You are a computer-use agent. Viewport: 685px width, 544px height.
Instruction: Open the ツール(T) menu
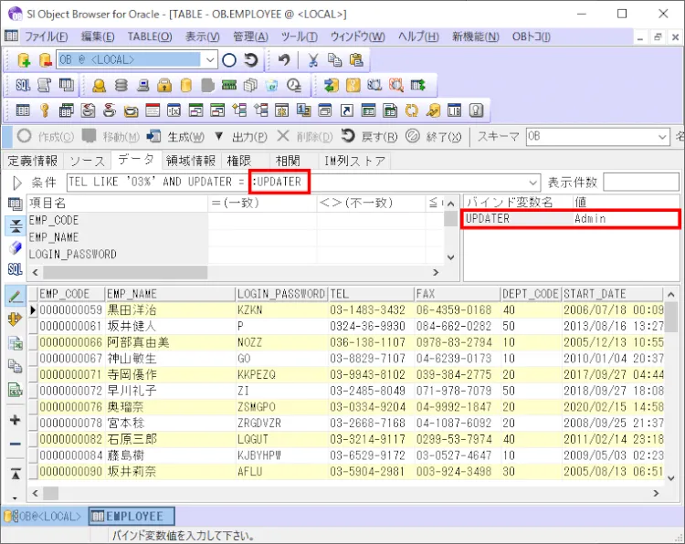point(300,37)
